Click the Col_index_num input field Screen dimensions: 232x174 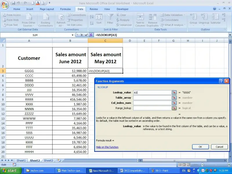click(x=153, y=103)
